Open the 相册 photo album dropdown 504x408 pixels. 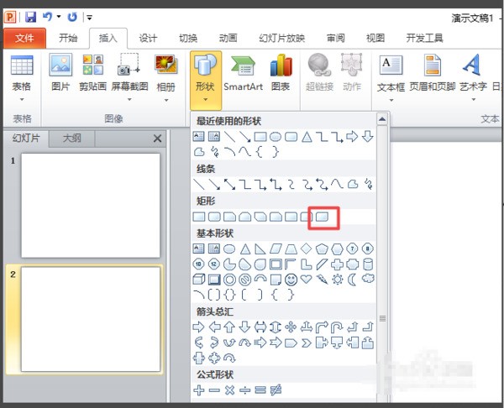click(x=165, y=78)
